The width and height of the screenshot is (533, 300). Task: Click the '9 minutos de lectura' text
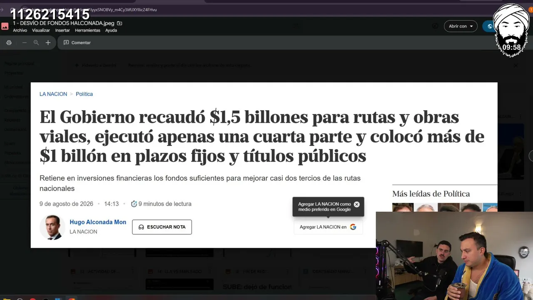pyautogui.click(x=165, y=204)
